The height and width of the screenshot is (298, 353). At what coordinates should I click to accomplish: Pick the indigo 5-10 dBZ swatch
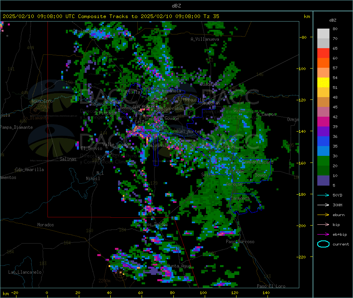[323, 181]
